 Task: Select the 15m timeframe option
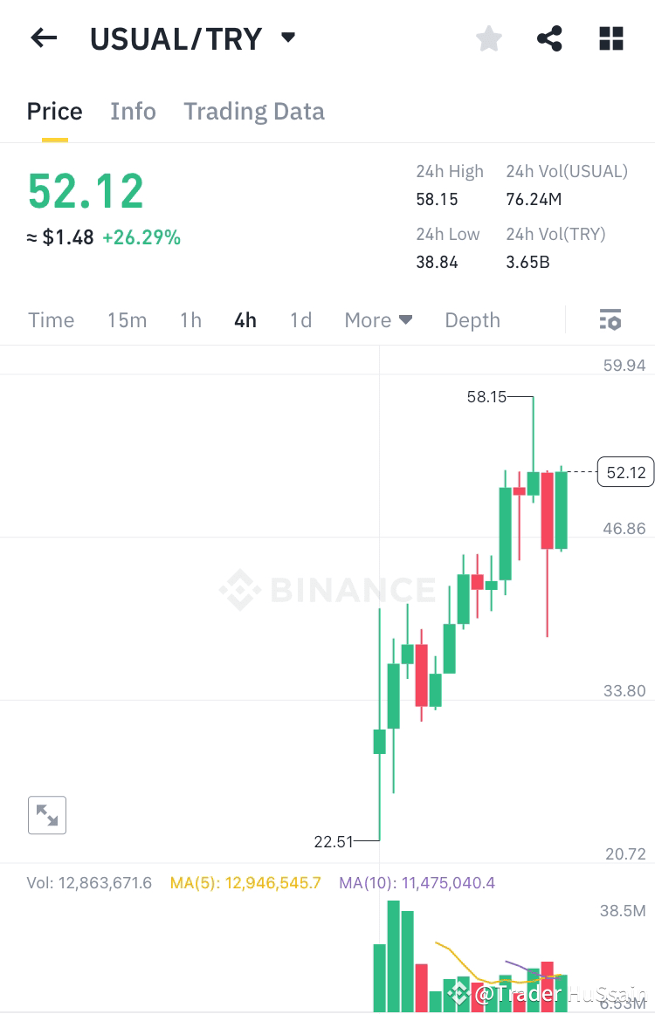pyautogui.click(x=127, y=320)
